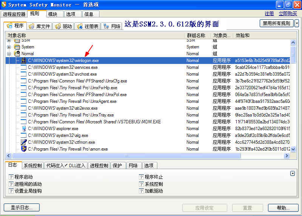Screen dimensions: 302x216
Task: Click the UmxFwHlp.exe row icon
Action: [x=23, y=88]
